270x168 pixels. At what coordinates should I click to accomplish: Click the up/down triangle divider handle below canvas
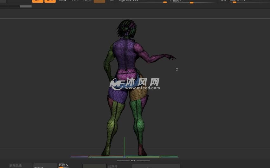[133, 160]
